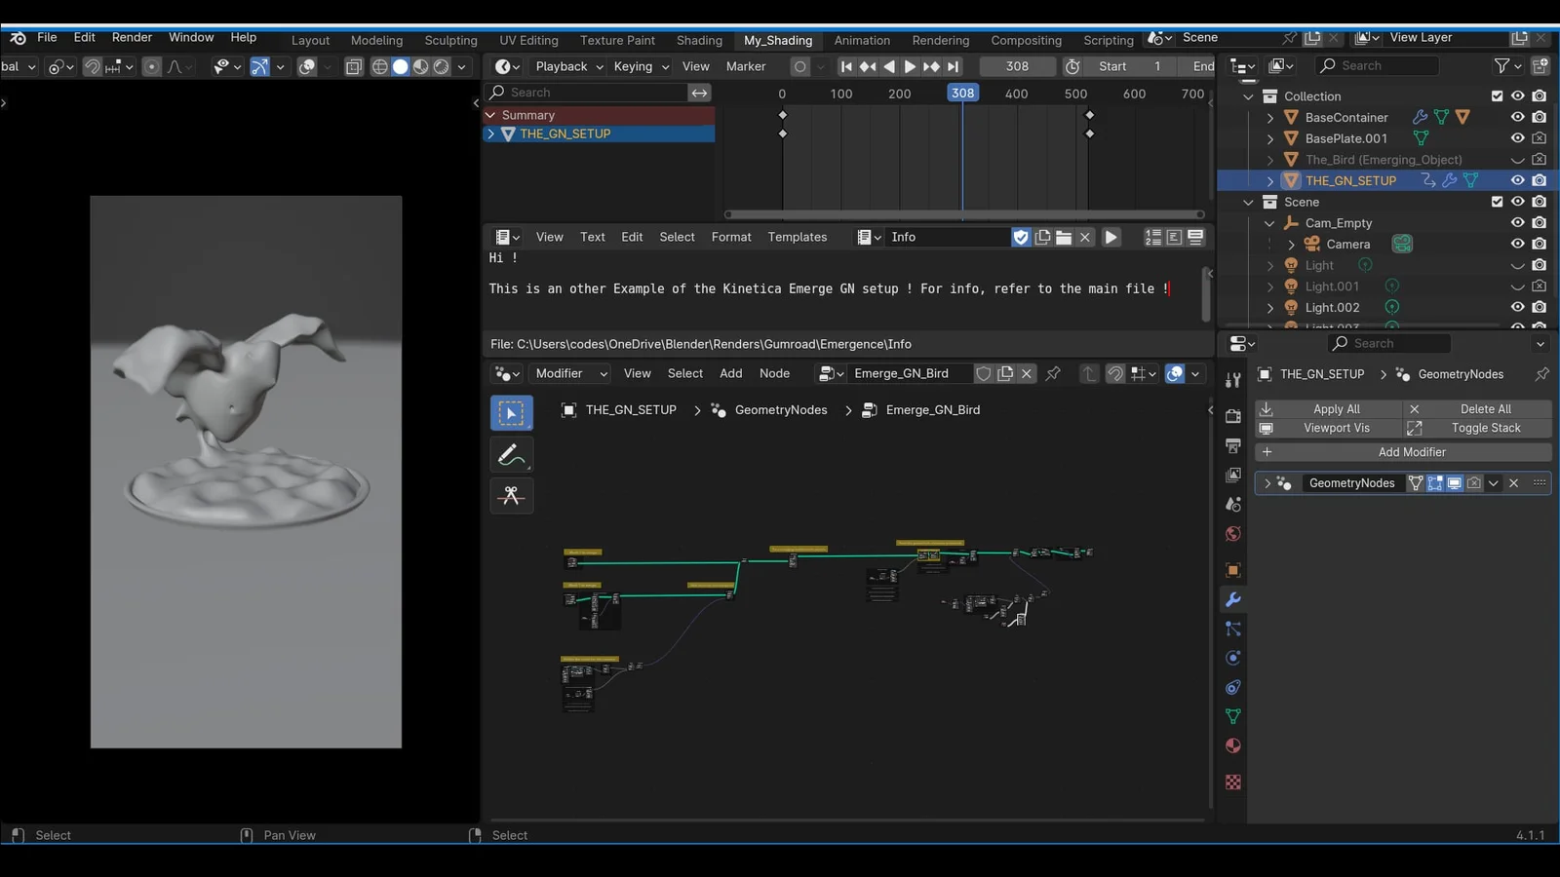Click the outliner Search field

pos(1377,65)
